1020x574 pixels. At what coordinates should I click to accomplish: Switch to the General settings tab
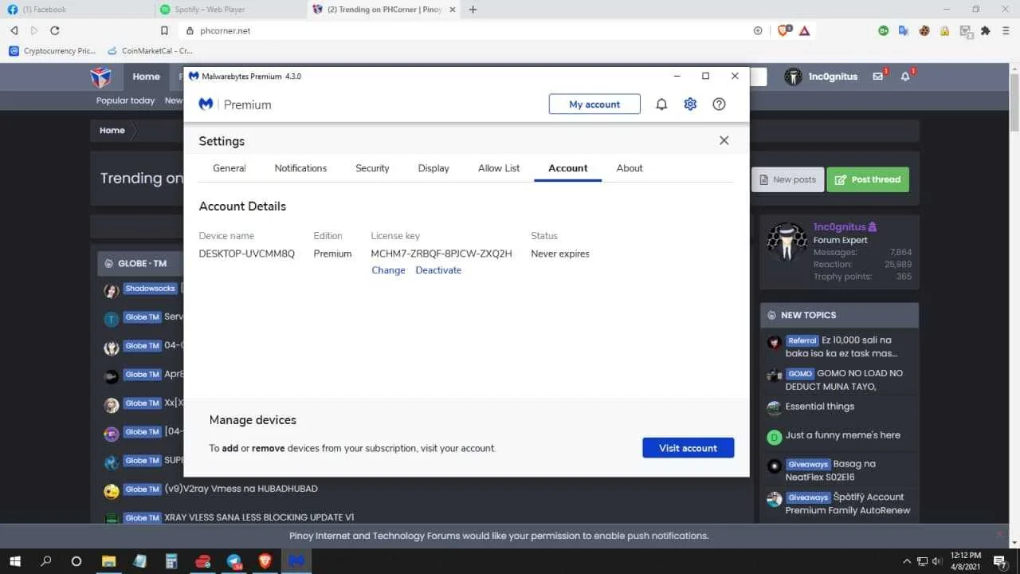click(x=229, y=168)
